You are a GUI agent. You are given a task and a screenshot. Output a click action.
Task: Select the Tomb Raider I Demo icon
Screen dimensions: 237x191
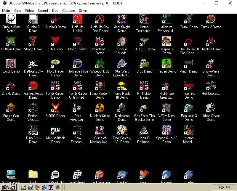coord(55,86)
